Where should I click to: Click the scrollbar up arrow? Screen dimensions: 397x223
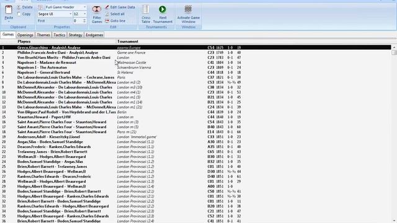(x=394, y=47)
